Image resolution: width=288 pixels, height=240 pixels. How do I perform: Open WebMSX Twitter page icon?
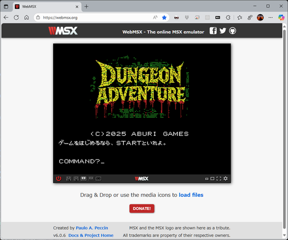coord(223,31)
